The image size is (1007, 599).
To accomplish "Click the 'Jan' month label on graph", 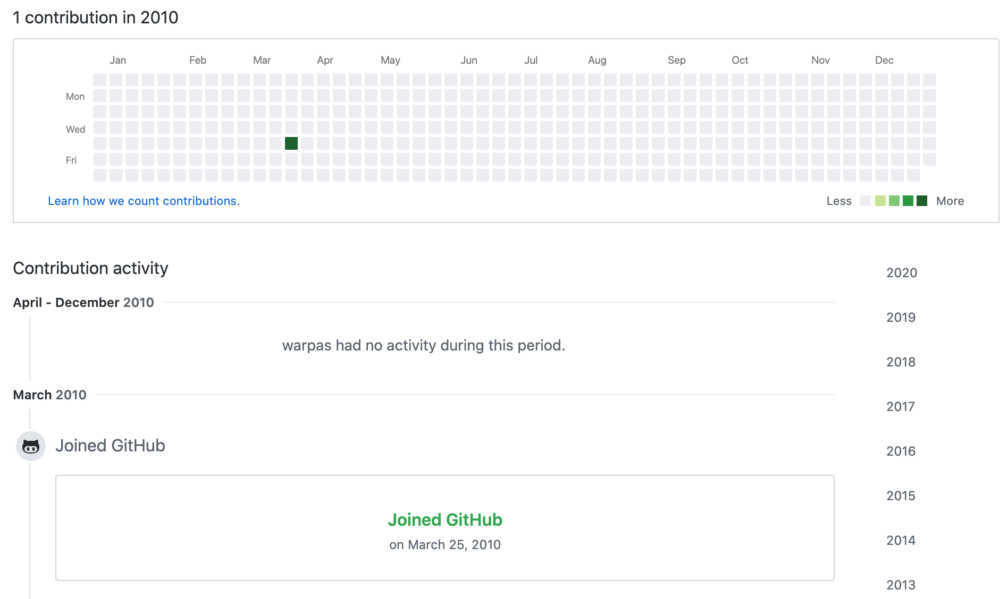I will click(118, 60).
